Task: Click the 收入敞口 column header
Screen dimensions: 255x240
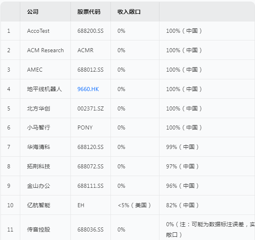Action: tap(129, 12)
